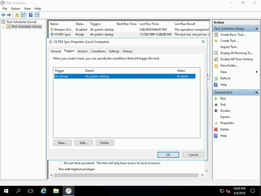Click the New Folder icon
Screen dimensions: 261x196
tap(216, 65)
